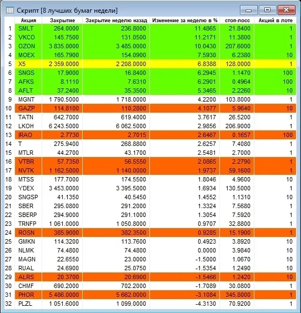Click CHMF week-ago close 702.2000
This screenshot has width=301, height=313.
tap(116, 286)
